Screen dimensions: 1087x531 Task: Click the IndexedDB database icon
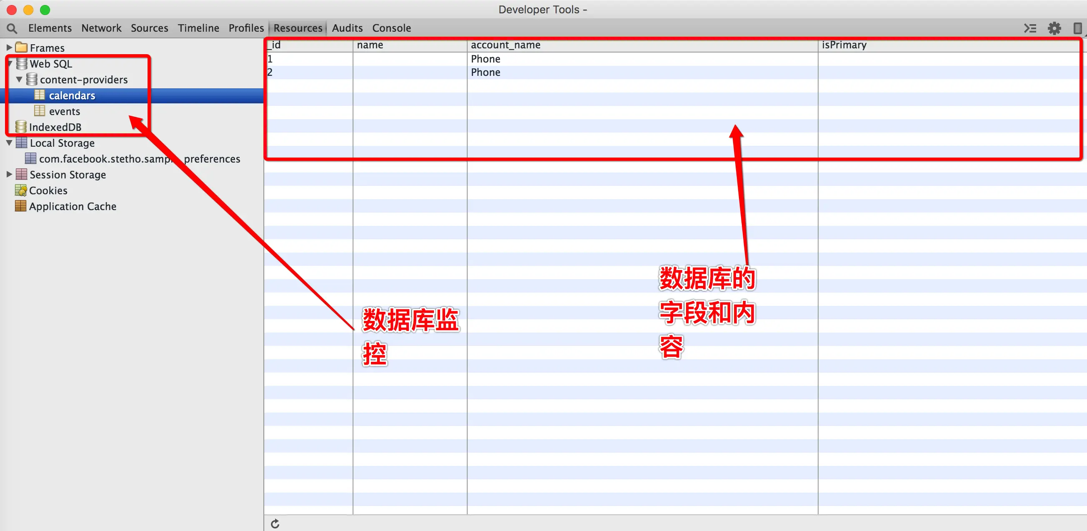21,127
